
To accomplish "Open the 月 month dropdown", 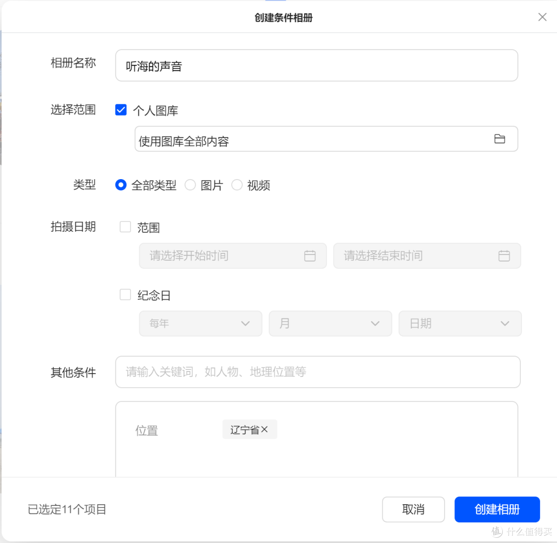I will pos(331,324).
